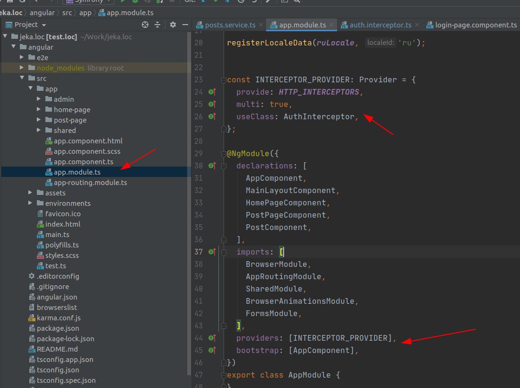Hide the Project tool window
The height and width of the screenshot is (388, 520).
185,25
